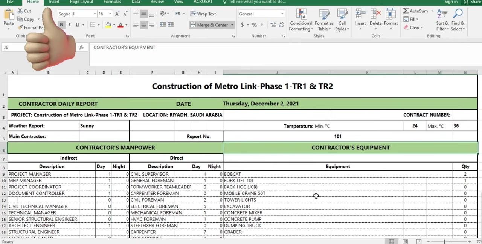Switch to the Page Layout tab
This screenshot has height=244, width=482.
pyautogui.click(x=81, y=2)
